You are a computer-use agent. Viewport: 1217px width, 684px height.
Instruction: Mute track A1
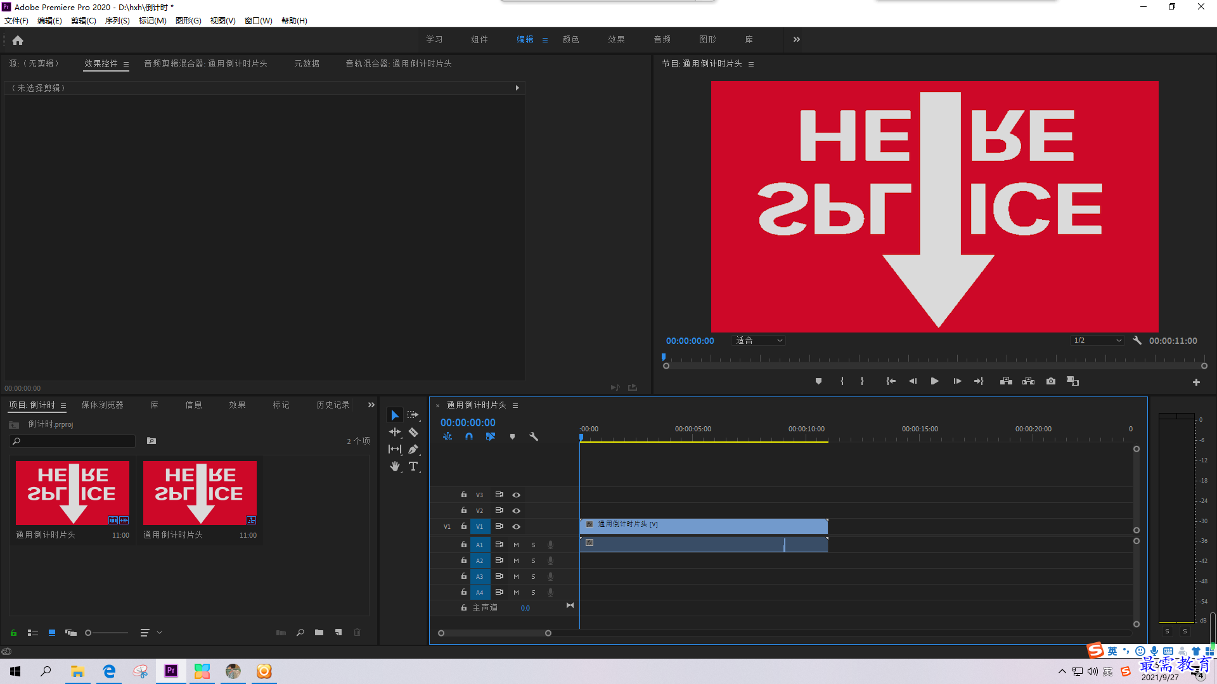(x=516, y=545)
